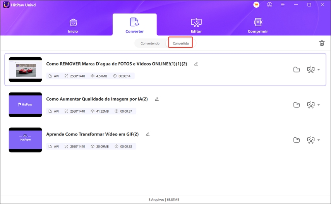This screenshot has height=204, width=331.
Task: Delete all converted files with trash icon
Action: (322, 43)
